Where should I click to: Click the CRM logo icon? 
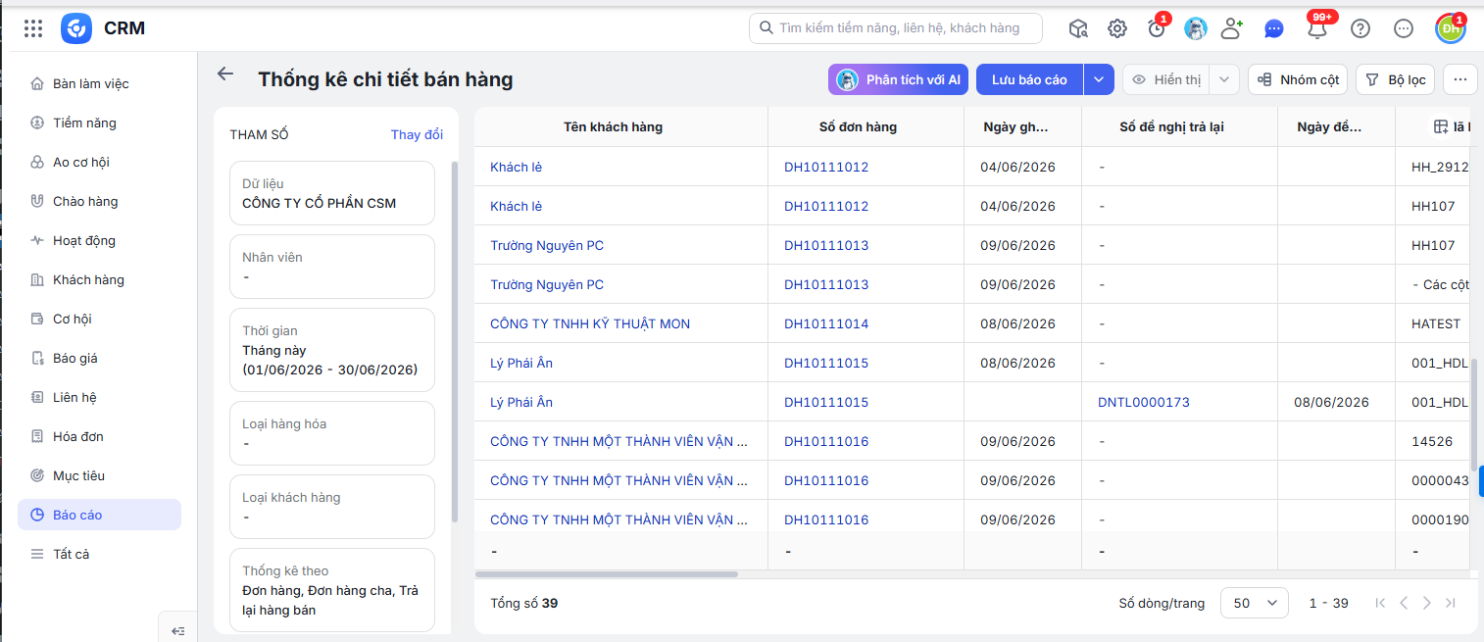point(76,28)
